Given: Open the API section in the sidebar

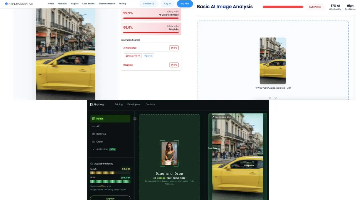Looking at the screenshot, I should [x=98, y=126].
